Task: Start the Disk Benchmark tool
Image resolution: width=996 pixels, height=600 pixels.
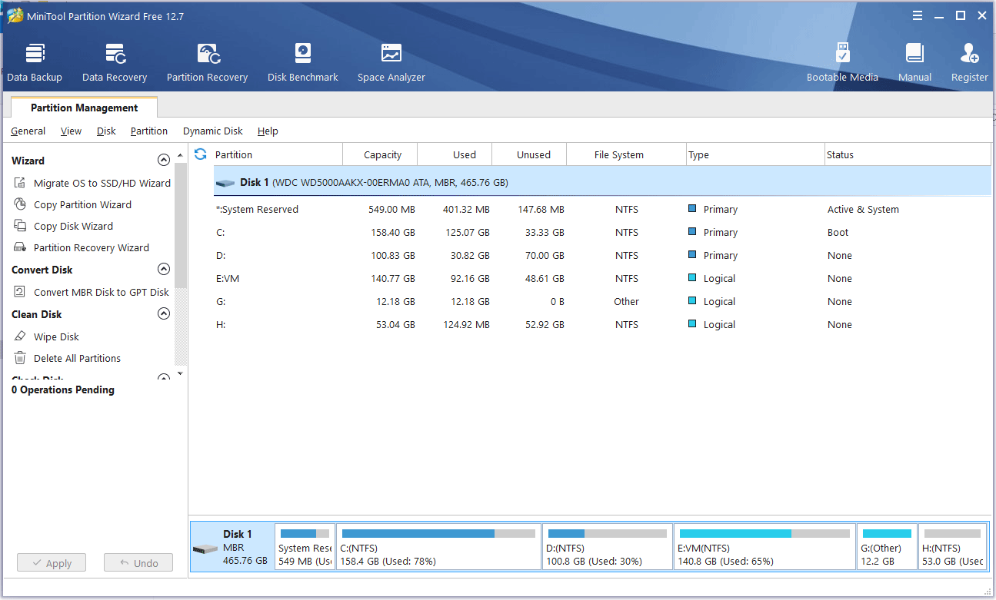Action: tap(303, 63)
